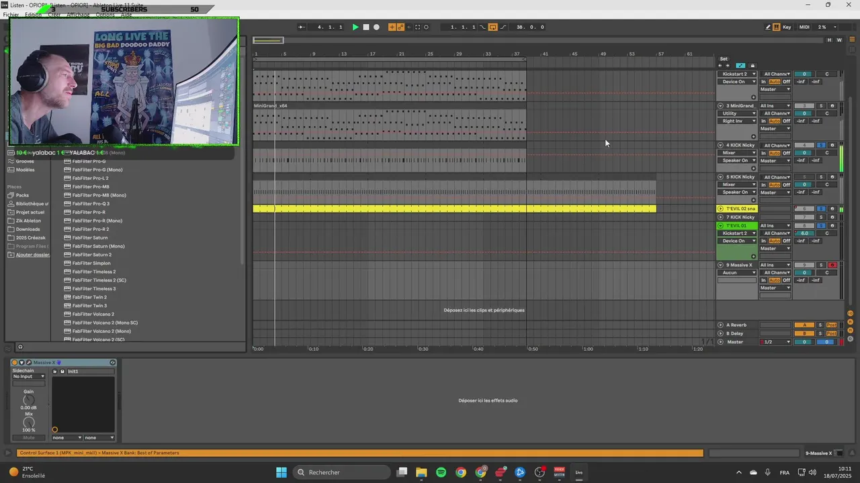Click the Massive X Gain knob
860x483 pixels.
pos(29,400)
